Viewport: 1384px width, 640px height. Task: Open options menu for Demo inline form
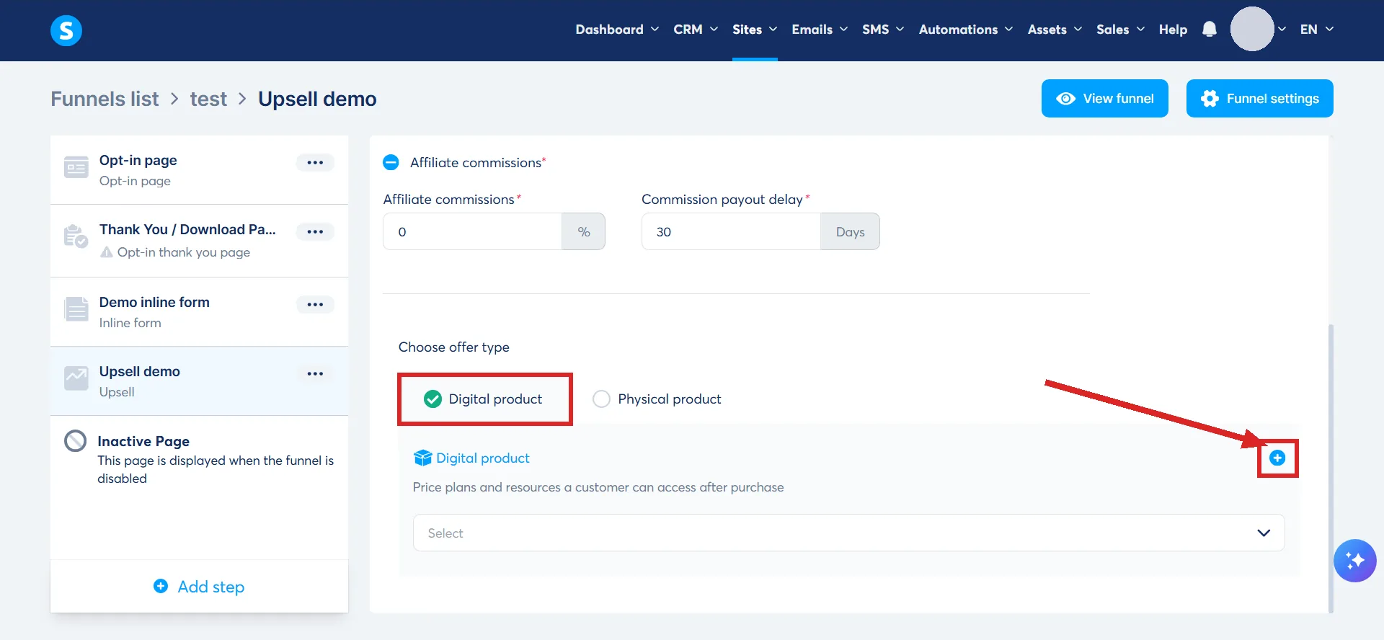[315, 304]
